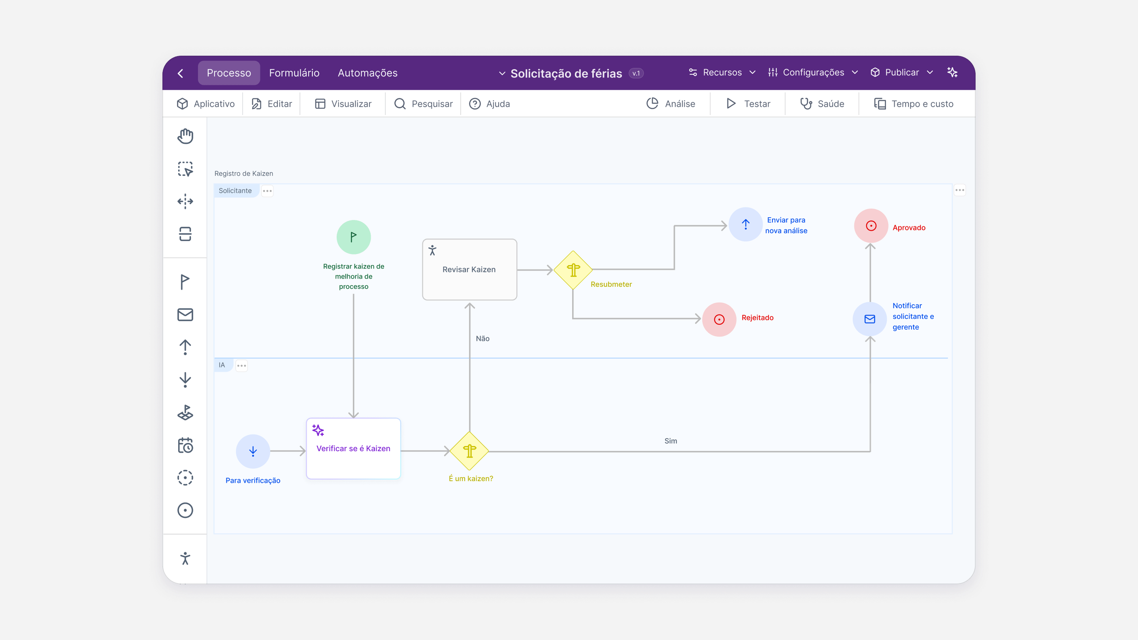Click the Aprovado end event circle
This screenshot has height=640, width=1138.
point(871,226)
